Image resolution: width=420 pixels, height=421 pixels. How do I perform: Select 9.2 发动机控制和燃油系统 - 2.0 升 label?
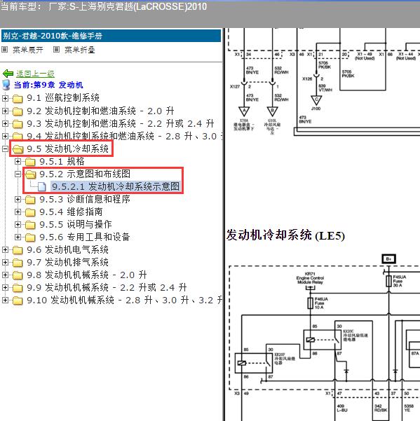(100, 111)
